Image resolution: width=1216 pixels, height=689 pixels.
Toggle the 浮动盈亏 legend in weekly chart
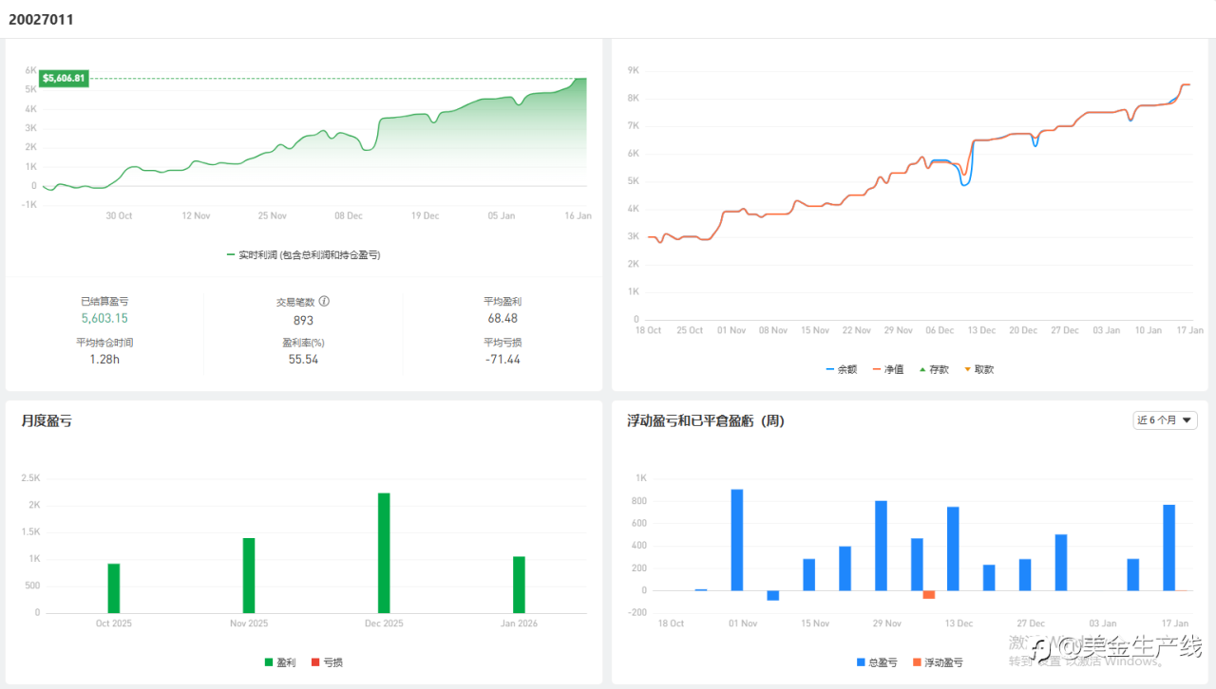point(938,662)
